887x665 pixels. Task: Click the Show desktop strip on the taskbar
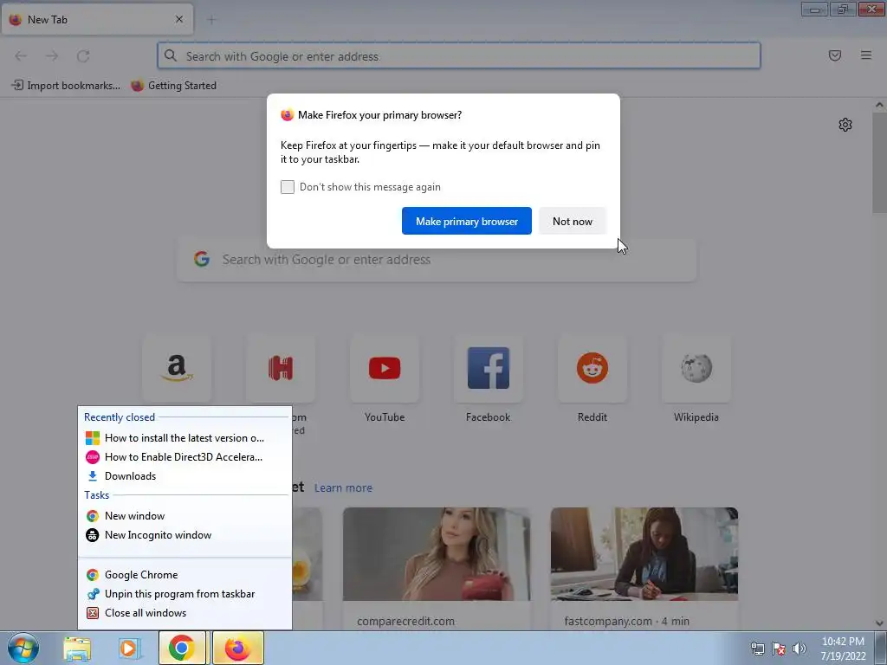(x=882, y=648)
